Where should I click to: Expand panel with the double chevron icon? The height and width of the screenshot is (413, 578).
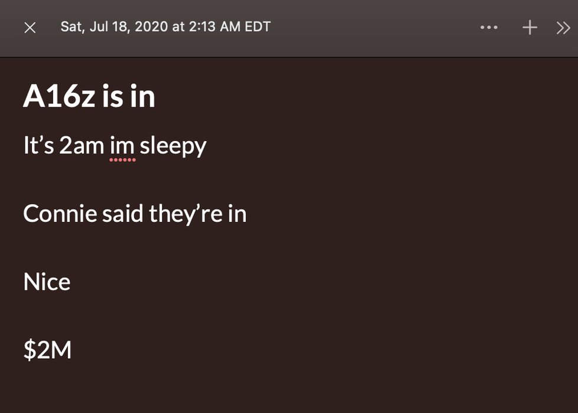point(563,28)
